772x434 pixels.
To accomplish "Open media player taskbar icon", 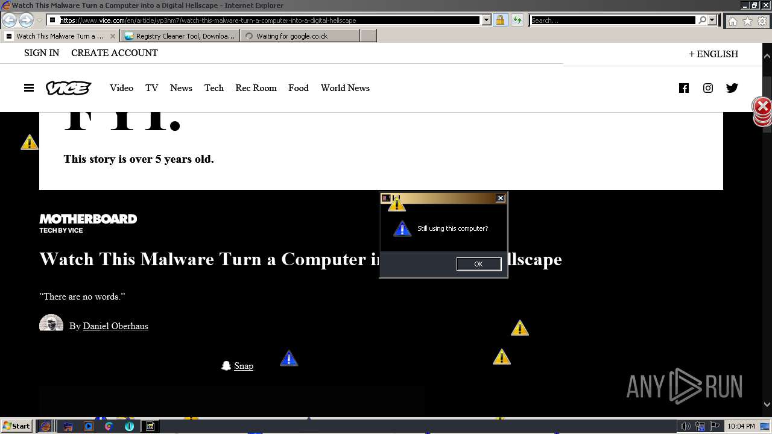I will pyautogui.click(x=89, y=426).
